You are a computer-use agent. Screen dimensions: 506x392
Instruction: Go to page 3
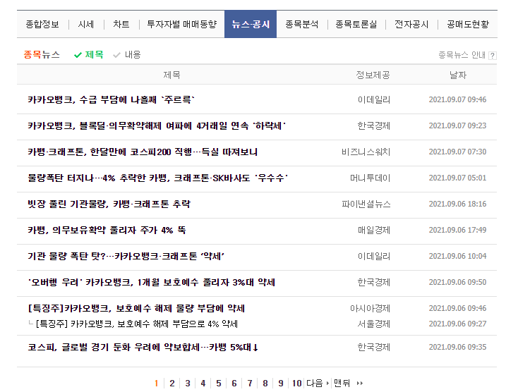coord(188,384)
